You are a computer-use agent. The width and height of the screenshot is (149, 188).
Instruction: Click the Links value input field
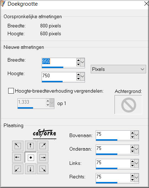pyautogui.click(x=113, y=163)
